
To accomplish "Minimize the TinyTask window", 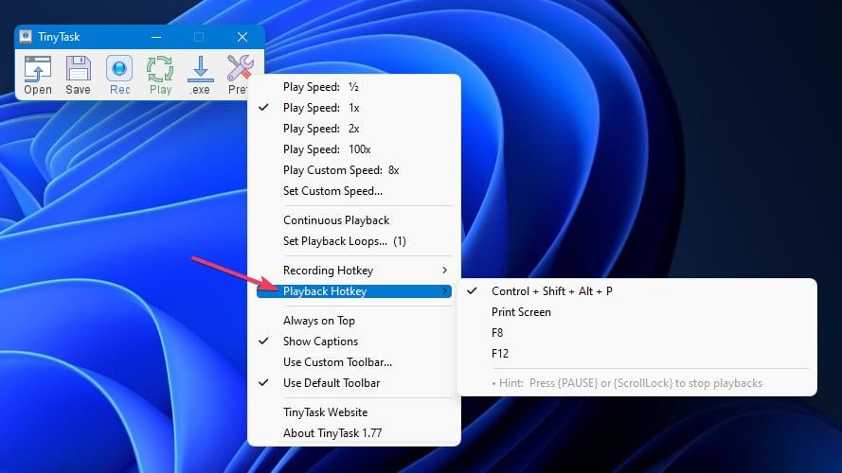I will [156, 37].
